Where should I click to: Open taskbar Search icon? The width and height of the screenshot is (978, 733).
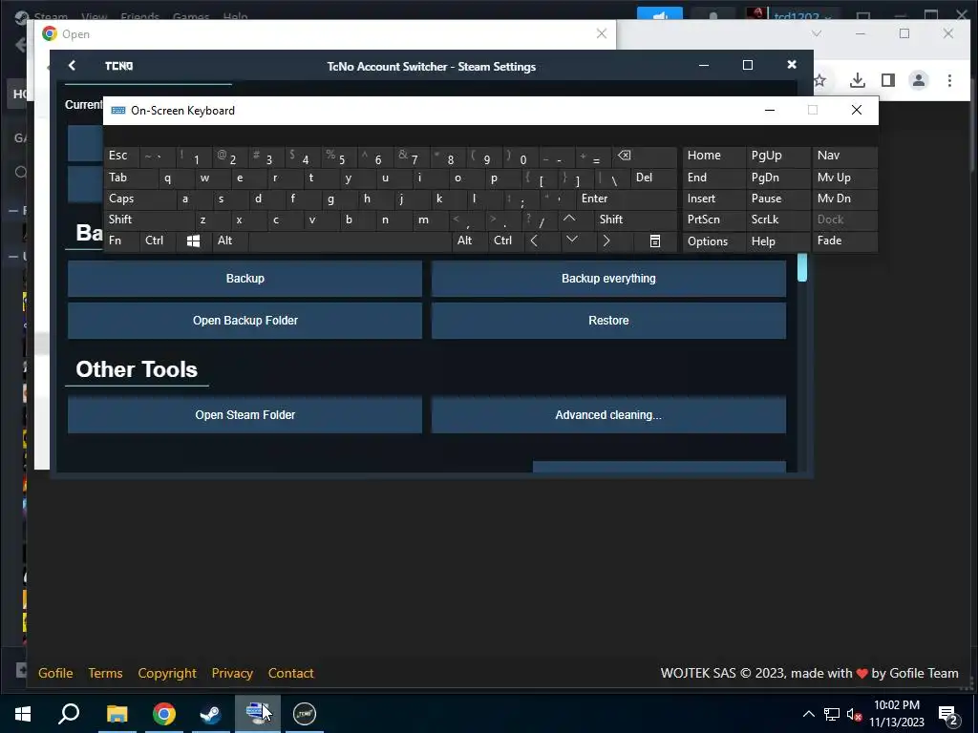pyautogui.click(x=69, y=714)
